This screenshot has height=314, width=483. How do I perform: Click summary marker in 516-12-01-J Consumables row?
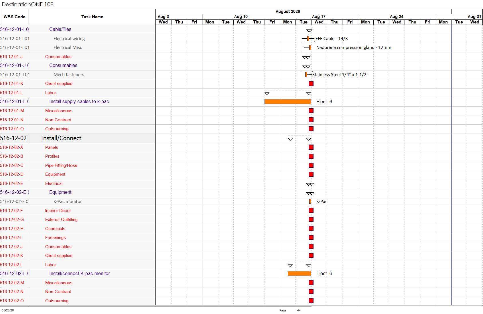point(306,58)
